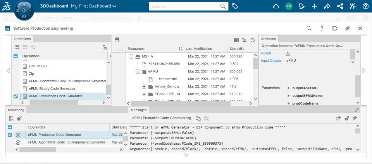Click the plus add icon in top bar
This screenshot has height=164, width=372.
pos(314,7)
